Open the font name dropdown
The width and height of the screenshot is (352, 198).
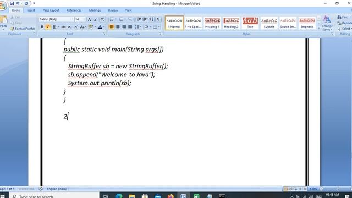pyautogui.click(x=73, y=19)
